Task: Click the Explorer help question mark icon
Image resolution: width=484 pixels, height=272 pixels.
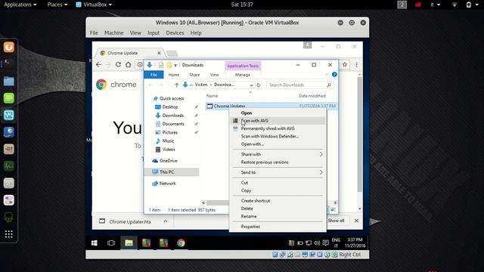Action: [334, 74]
